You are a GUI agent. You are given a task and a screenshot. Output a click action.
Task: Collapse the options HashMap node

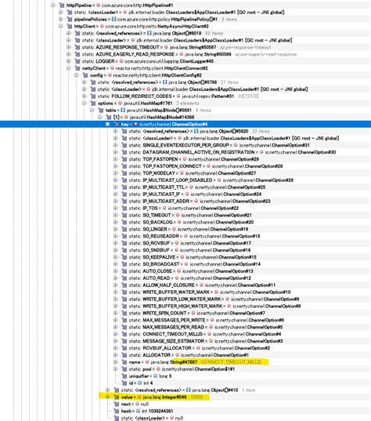[85, 103]
